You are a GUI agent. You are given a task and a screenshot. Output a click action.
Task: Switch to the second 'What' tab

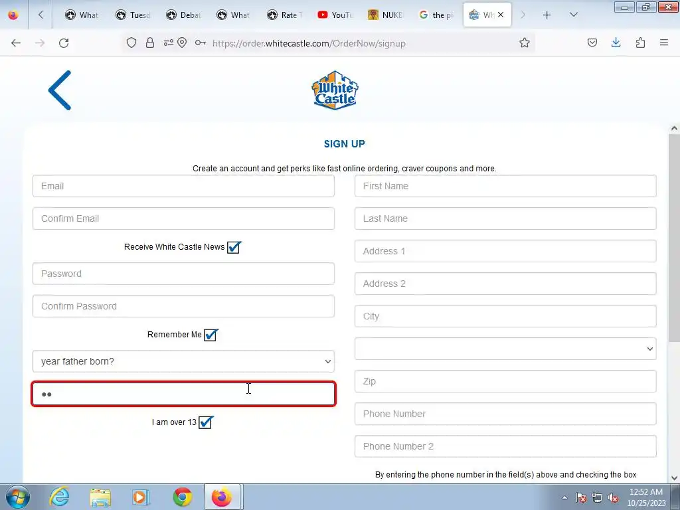(x=233, y=15)
